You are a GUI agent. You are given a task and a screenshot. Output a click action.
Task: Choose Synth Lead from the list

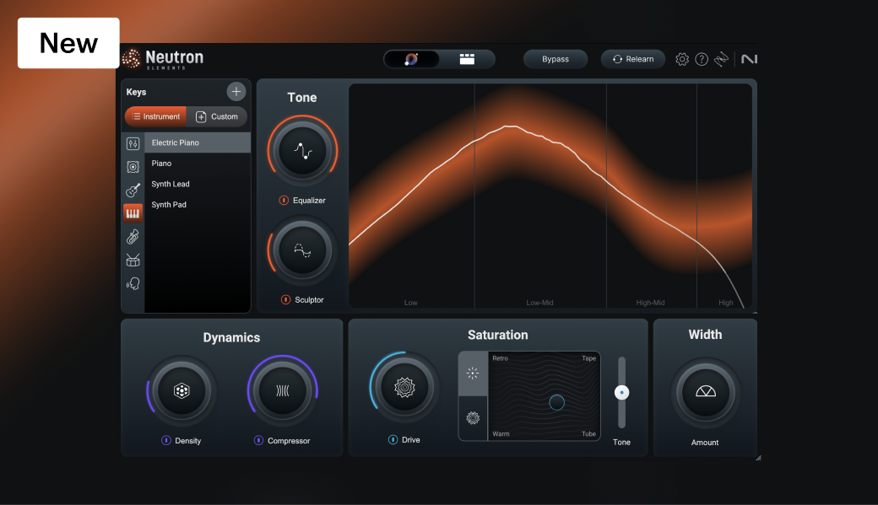click(197, 184)
